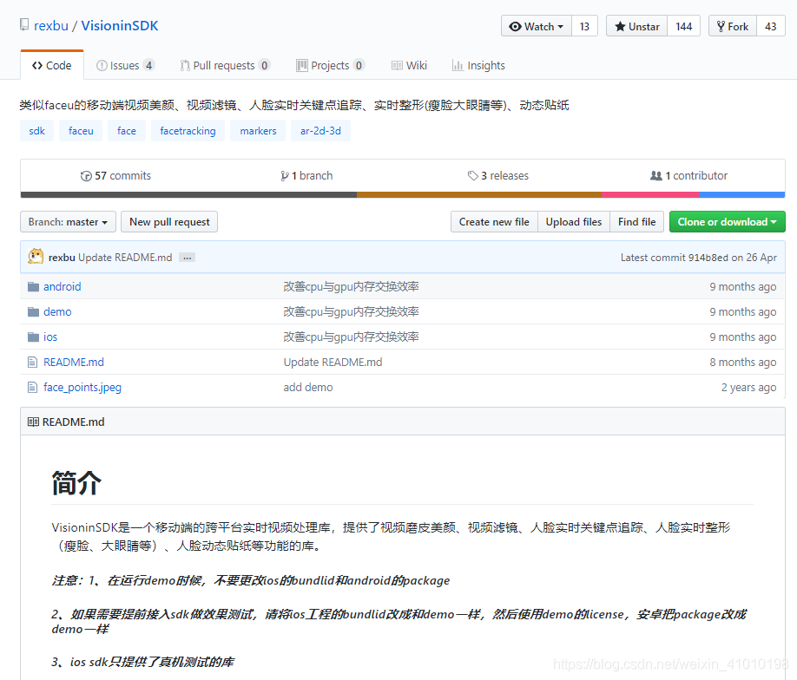This screenshot has width=797, height=680.
Task: View the 1 branch list
Action: pos(306,176)
